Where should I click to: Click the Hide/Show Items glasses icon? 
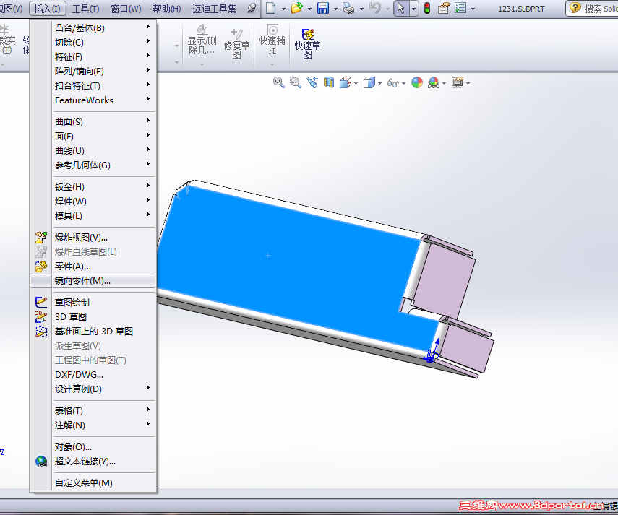pos(393,82)
